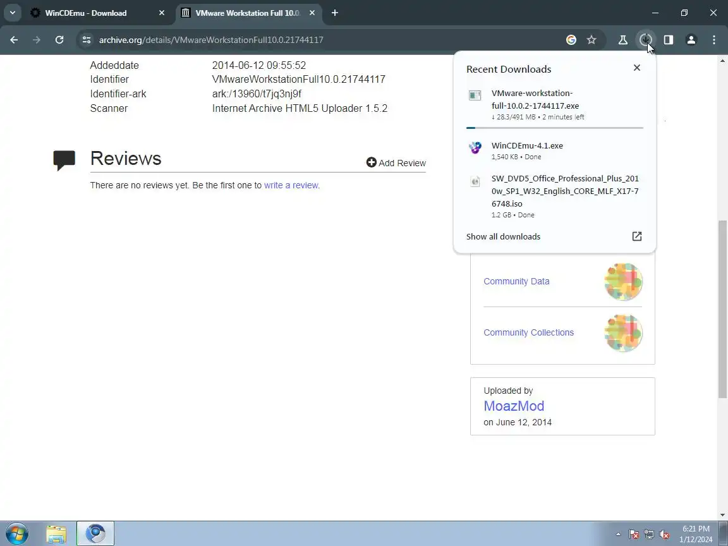Click the Identifier value VMwareWorkstationFull10.0.21744117
This screenshot has width=728, height=546.
[298, 80]
